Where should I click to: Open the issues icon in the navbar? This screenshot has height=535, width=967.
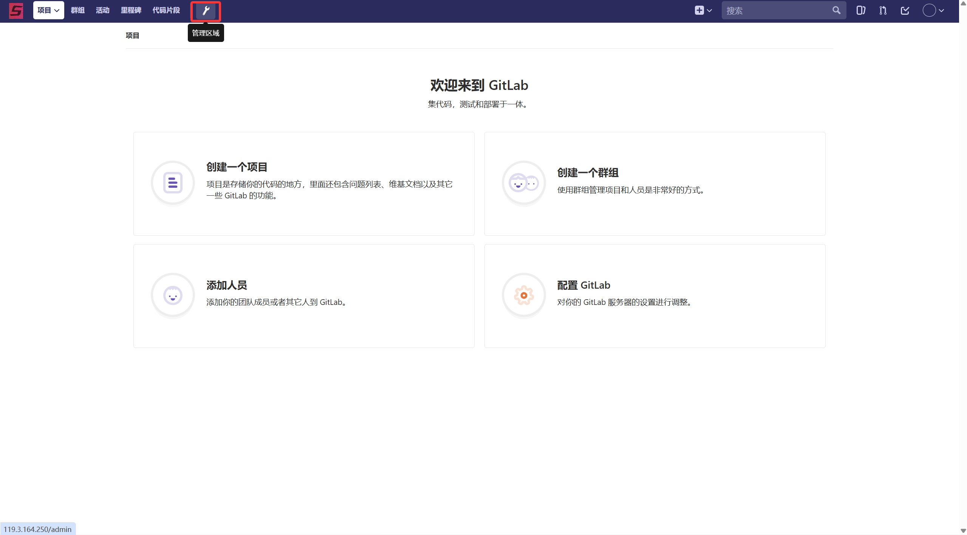point(861,11)
